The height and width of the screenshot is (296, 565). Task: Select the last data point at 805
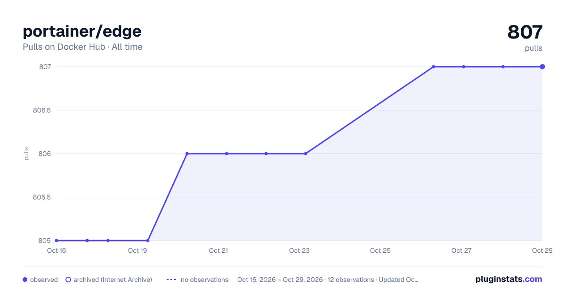(x=148, y=241)
